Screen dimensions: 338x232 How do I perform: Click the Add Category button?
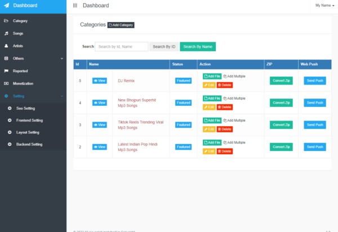point(121,25)
